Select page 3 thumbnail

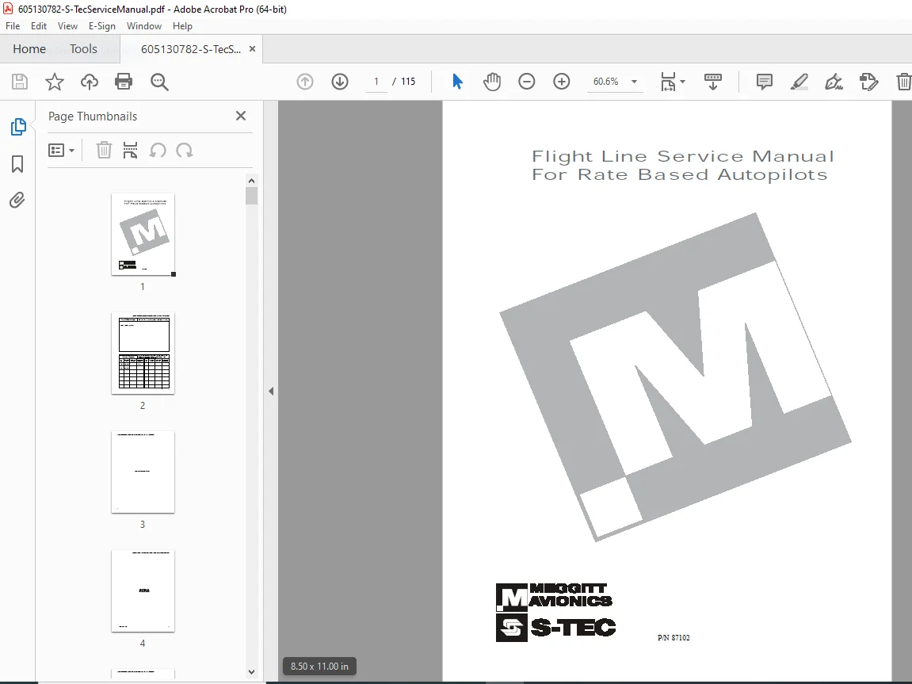(x=143, y=472)
